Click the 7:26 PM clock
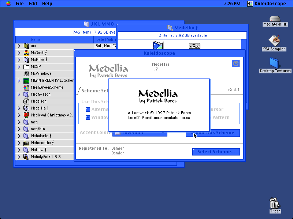 (232, 3)
